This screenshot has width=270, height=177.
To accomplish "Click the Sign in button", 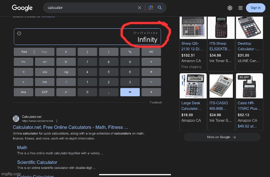I will click(255, 8).
